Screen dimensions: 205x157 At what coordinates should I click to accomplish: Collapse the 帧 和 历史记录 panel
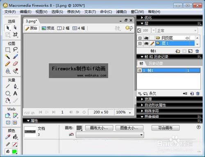pos(142,57)
